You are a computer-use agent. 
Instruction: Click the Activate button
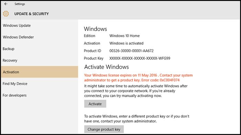(x=95, y=104)
